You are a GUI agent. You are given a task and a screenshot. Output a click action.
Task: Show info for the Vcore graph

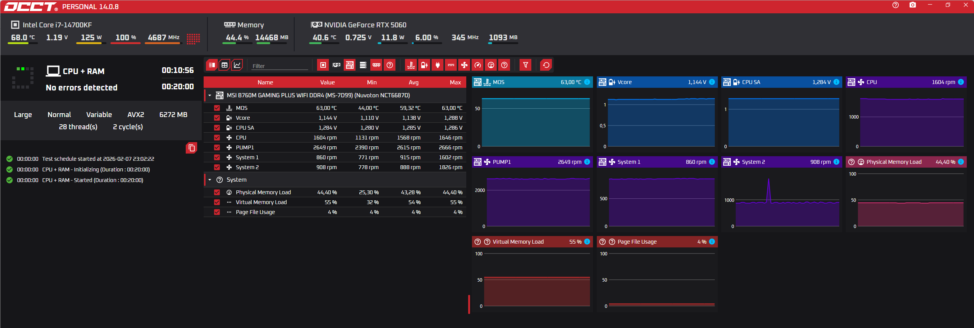(x=712, y=82)
